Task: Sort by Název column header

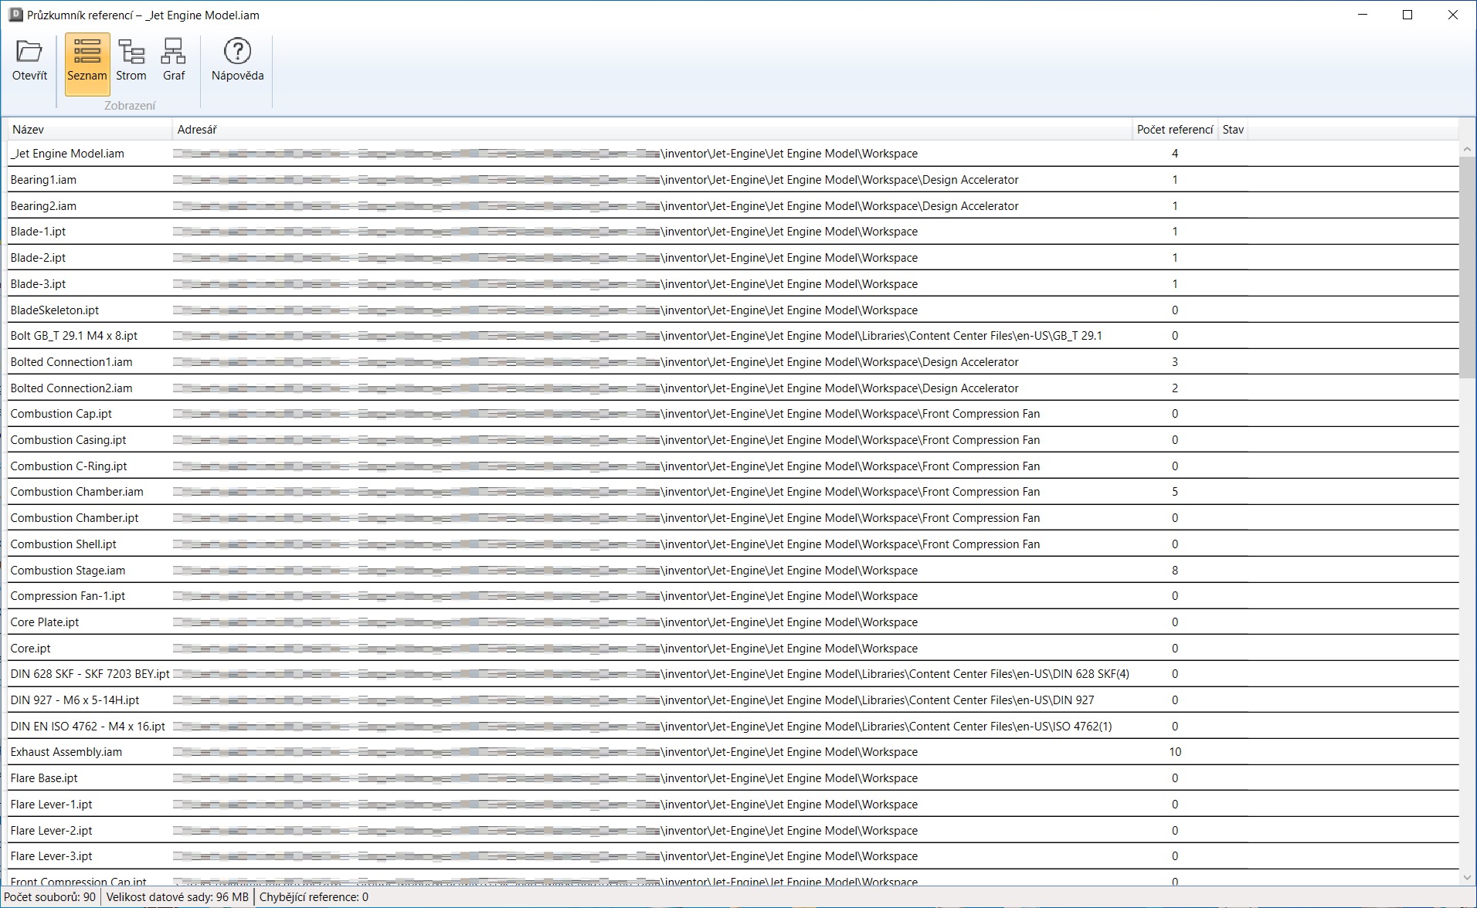Action: coord(89,130)
